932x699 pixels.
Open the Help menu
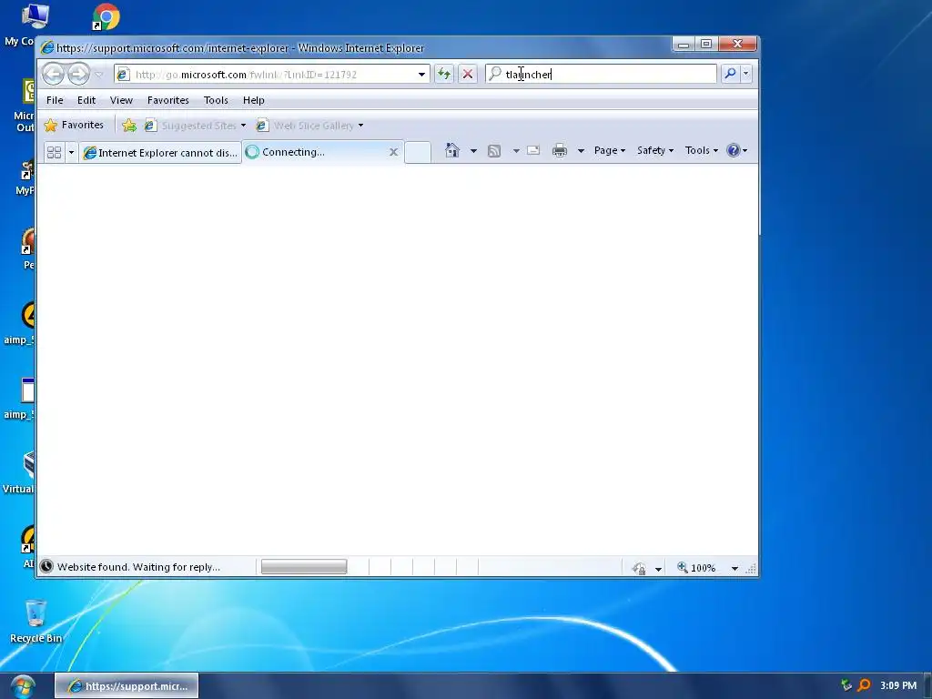253,100
